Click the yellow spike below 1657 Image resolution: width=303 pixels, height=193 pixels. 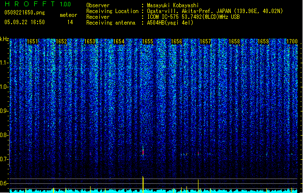198,186
